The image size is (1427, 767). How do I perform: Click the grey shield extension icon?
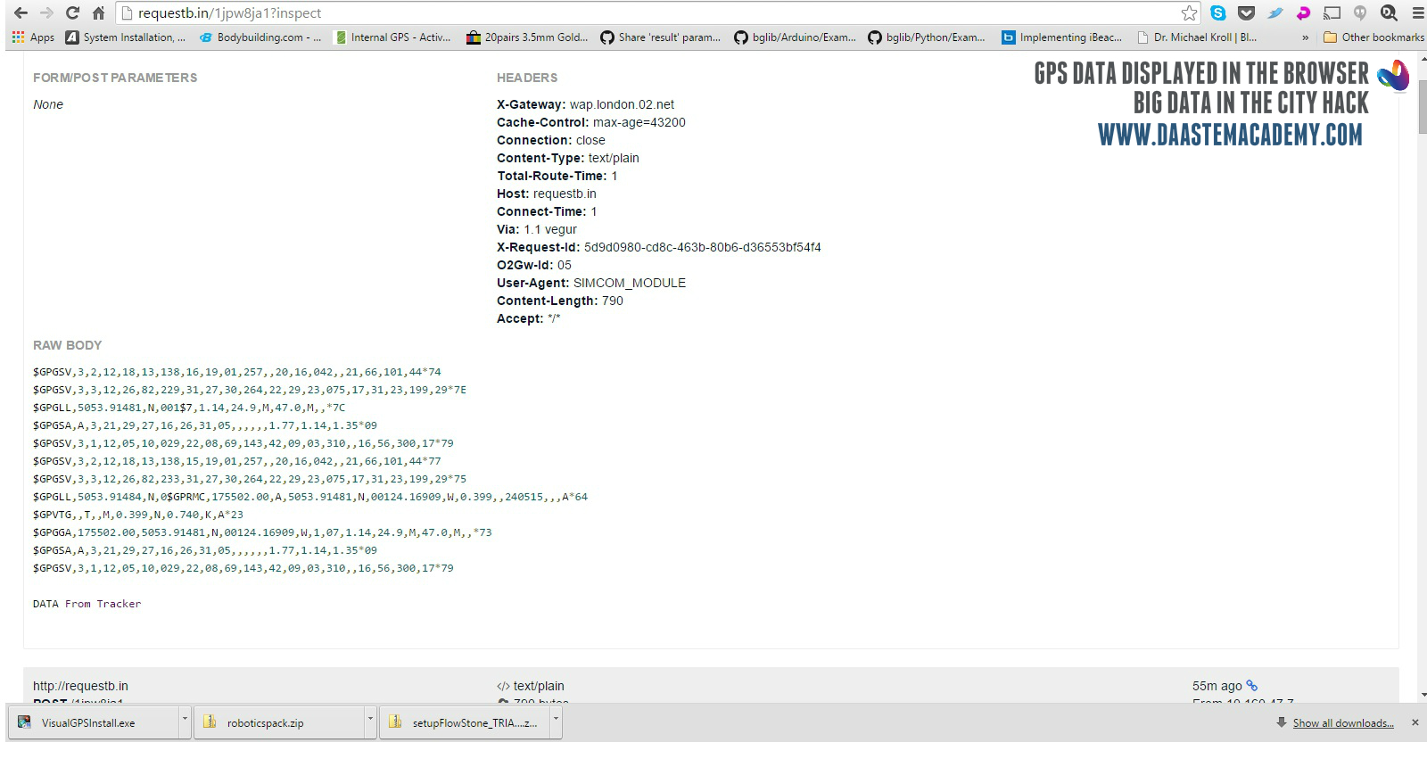coord(1360,12)
